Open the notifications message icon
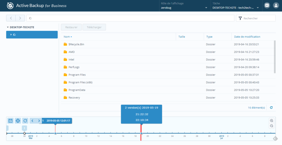The image size is (282, 145). pos(267,6)
